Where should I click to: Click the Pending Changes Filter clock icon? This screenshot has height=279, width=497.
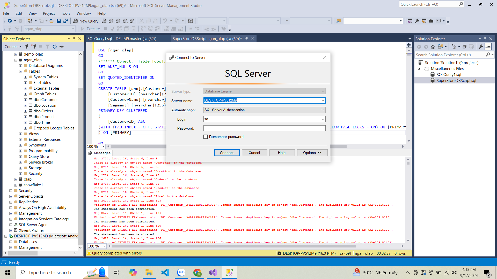[x=454, y=47]
